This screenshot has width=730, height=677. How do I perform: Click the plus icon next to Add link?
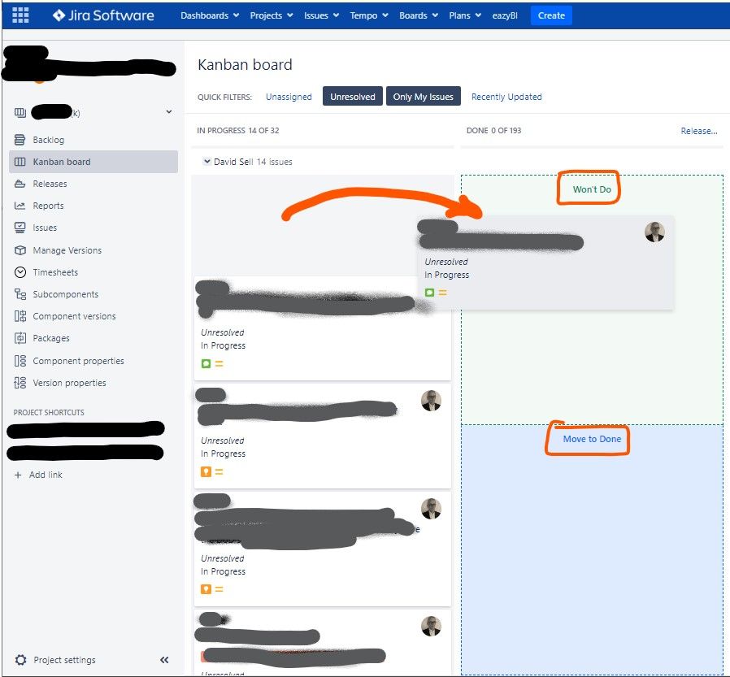pyautogui.click(x=18, y=475)
